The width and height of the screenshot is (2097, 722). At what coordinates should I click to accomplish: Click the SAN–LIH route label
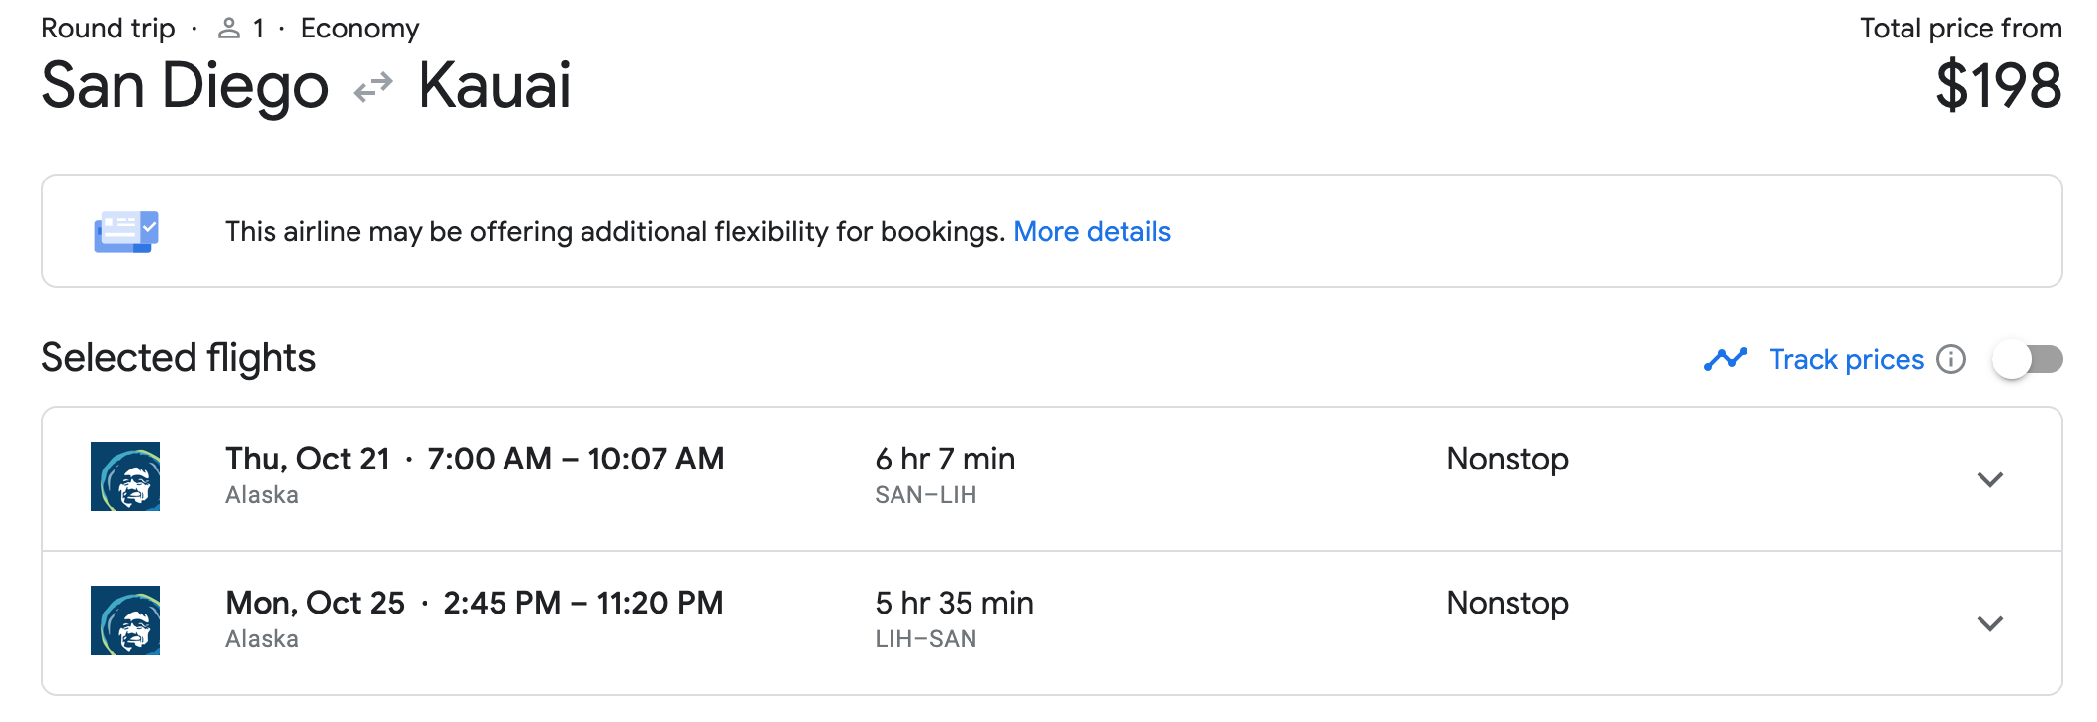(x=925, y=495)
